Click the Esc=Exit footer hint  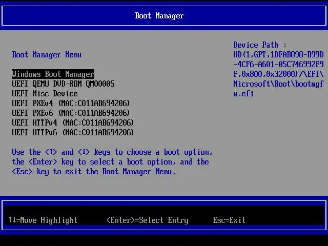point(229,220)
